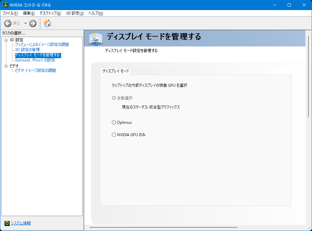The width and height of the screenshot is (312, 231).
Task: Maximize the NVIDIA コントロール パネル window
Action: pyautogui.click(x=289, y=5)
